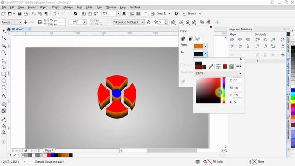
Task: Open the Snap To dropdown
Action: pyautogui.click(x=169, y=13)
